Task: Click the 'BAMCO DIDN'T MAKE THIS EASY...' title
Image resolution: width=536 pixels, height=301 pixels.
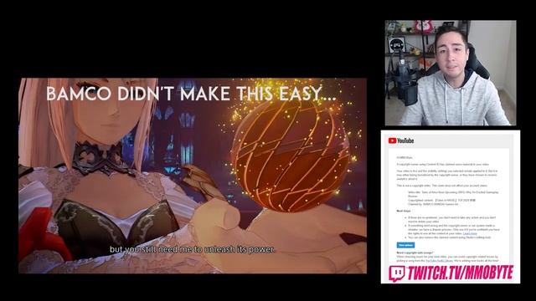Action: (192, 94)
